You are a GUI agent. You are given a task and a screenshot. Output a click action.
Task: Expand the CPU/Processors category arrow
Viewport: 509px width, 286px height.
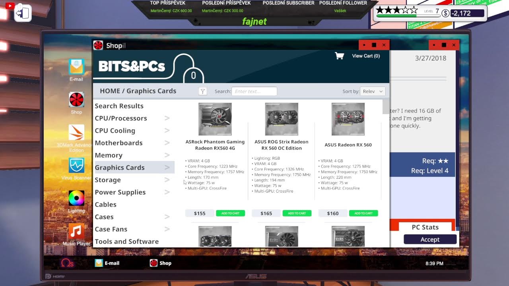167,118
